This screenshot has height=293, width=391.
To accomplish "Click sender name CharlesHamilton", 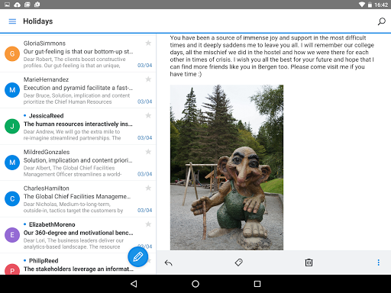I will [x=47, y=188].
